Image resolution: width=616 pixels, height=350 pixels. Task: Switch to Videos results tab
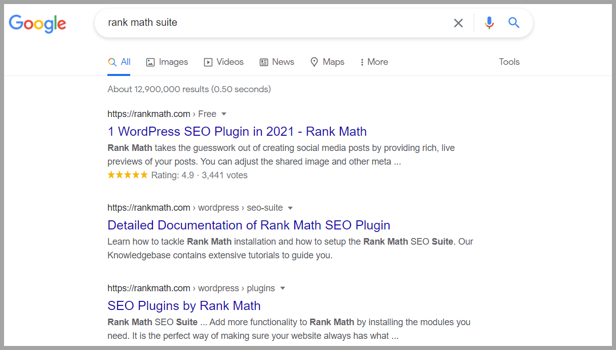[223, 62]
